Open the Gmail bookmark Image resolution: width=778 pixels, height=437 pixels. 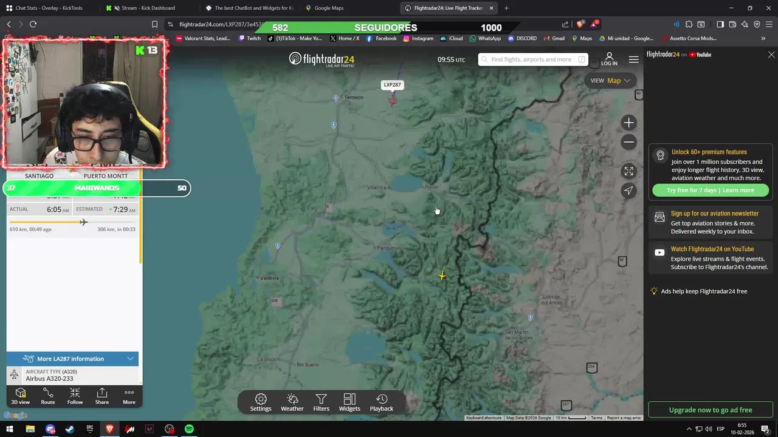click(x=553, y=38)
